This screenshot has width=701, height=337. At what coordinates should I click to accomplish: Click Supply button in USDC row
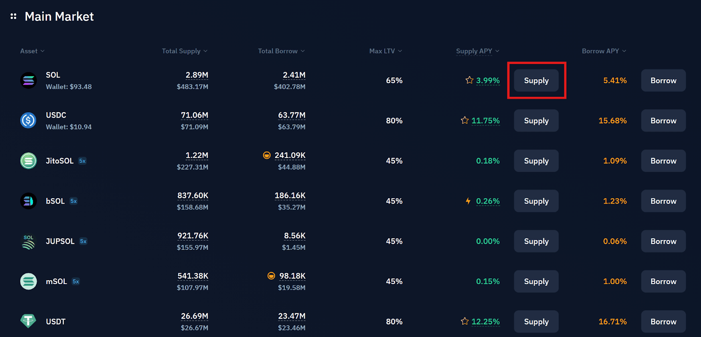point(536,120)
